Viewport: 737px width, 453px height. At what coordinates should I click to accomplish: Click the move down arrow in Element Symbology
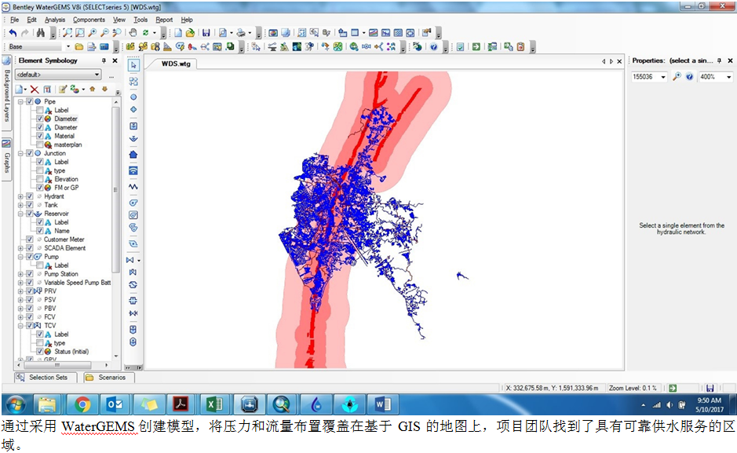105,89
